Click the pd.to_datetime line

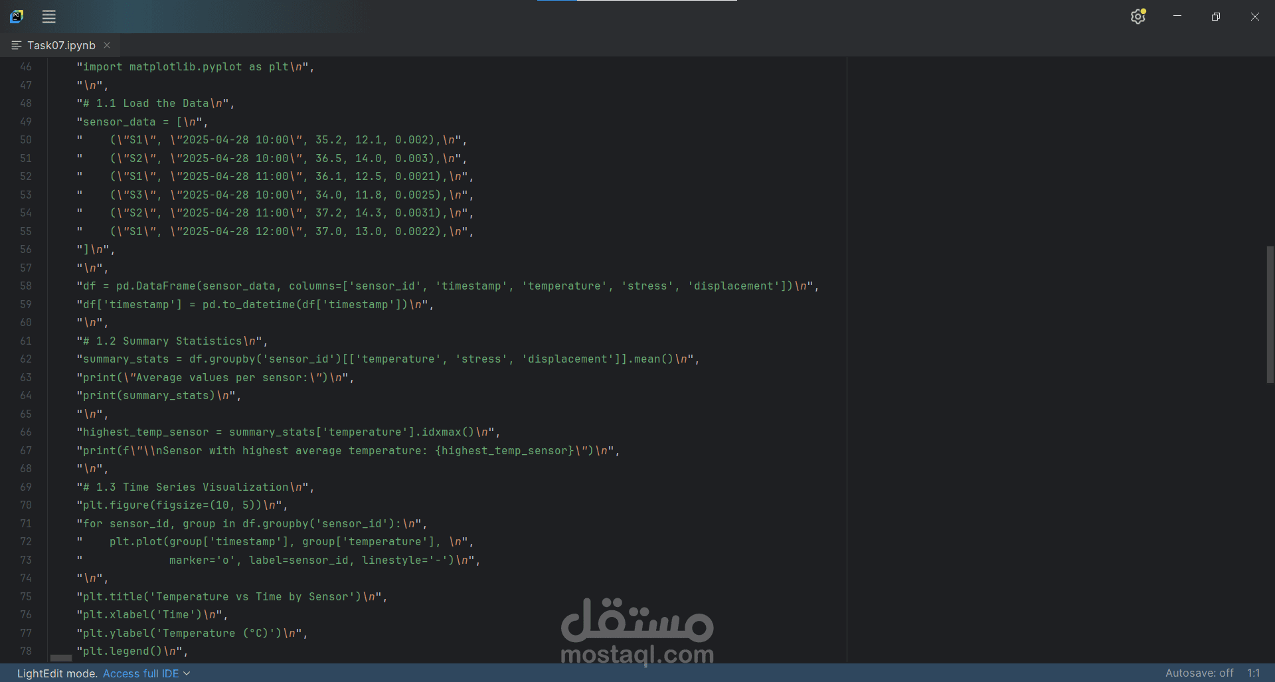[255, 305]
